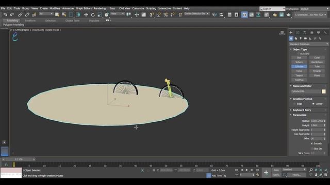
Task: Click the Teapot primitive button
Action: (x=299, y=76)
